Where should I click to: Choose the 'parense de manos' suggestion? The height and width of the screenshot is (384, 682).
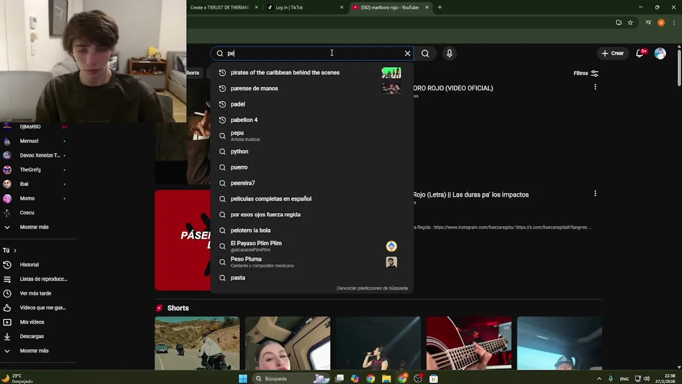tap(312, 89)
